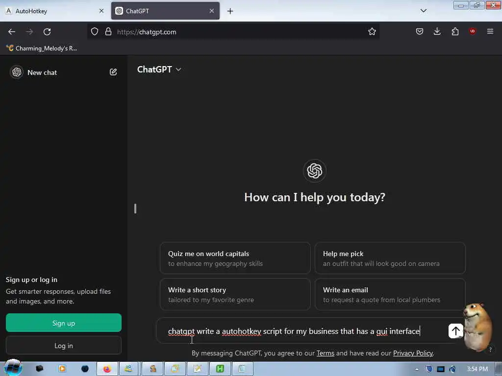Bookmark this page with the star icon

(372, 31)
